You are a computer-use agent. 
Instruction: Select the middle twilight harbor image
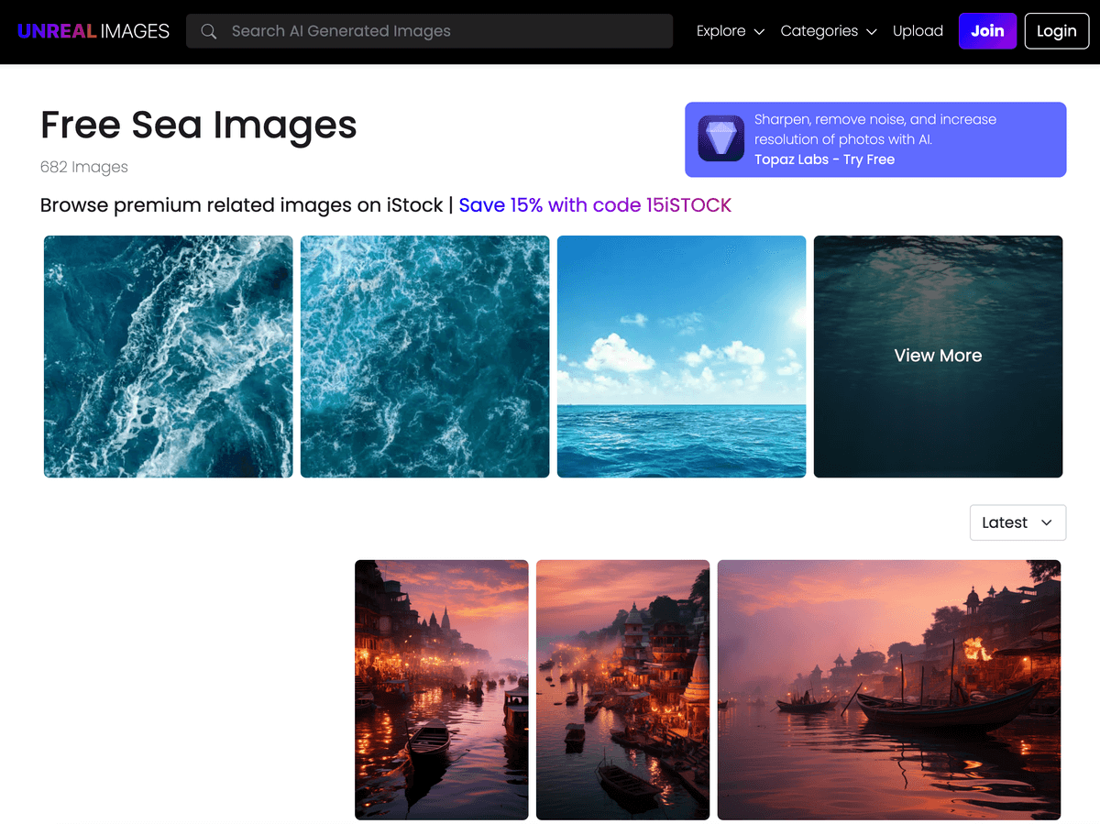[x=622, y=689]
